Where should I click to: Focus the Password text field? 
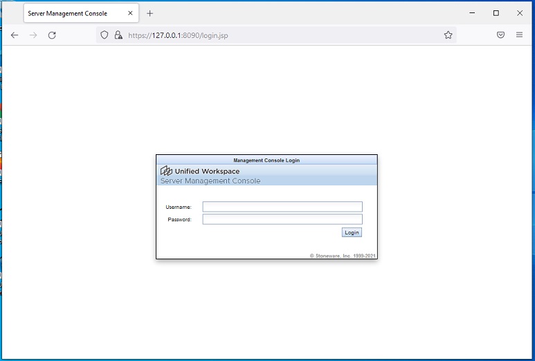pos(282,219)
